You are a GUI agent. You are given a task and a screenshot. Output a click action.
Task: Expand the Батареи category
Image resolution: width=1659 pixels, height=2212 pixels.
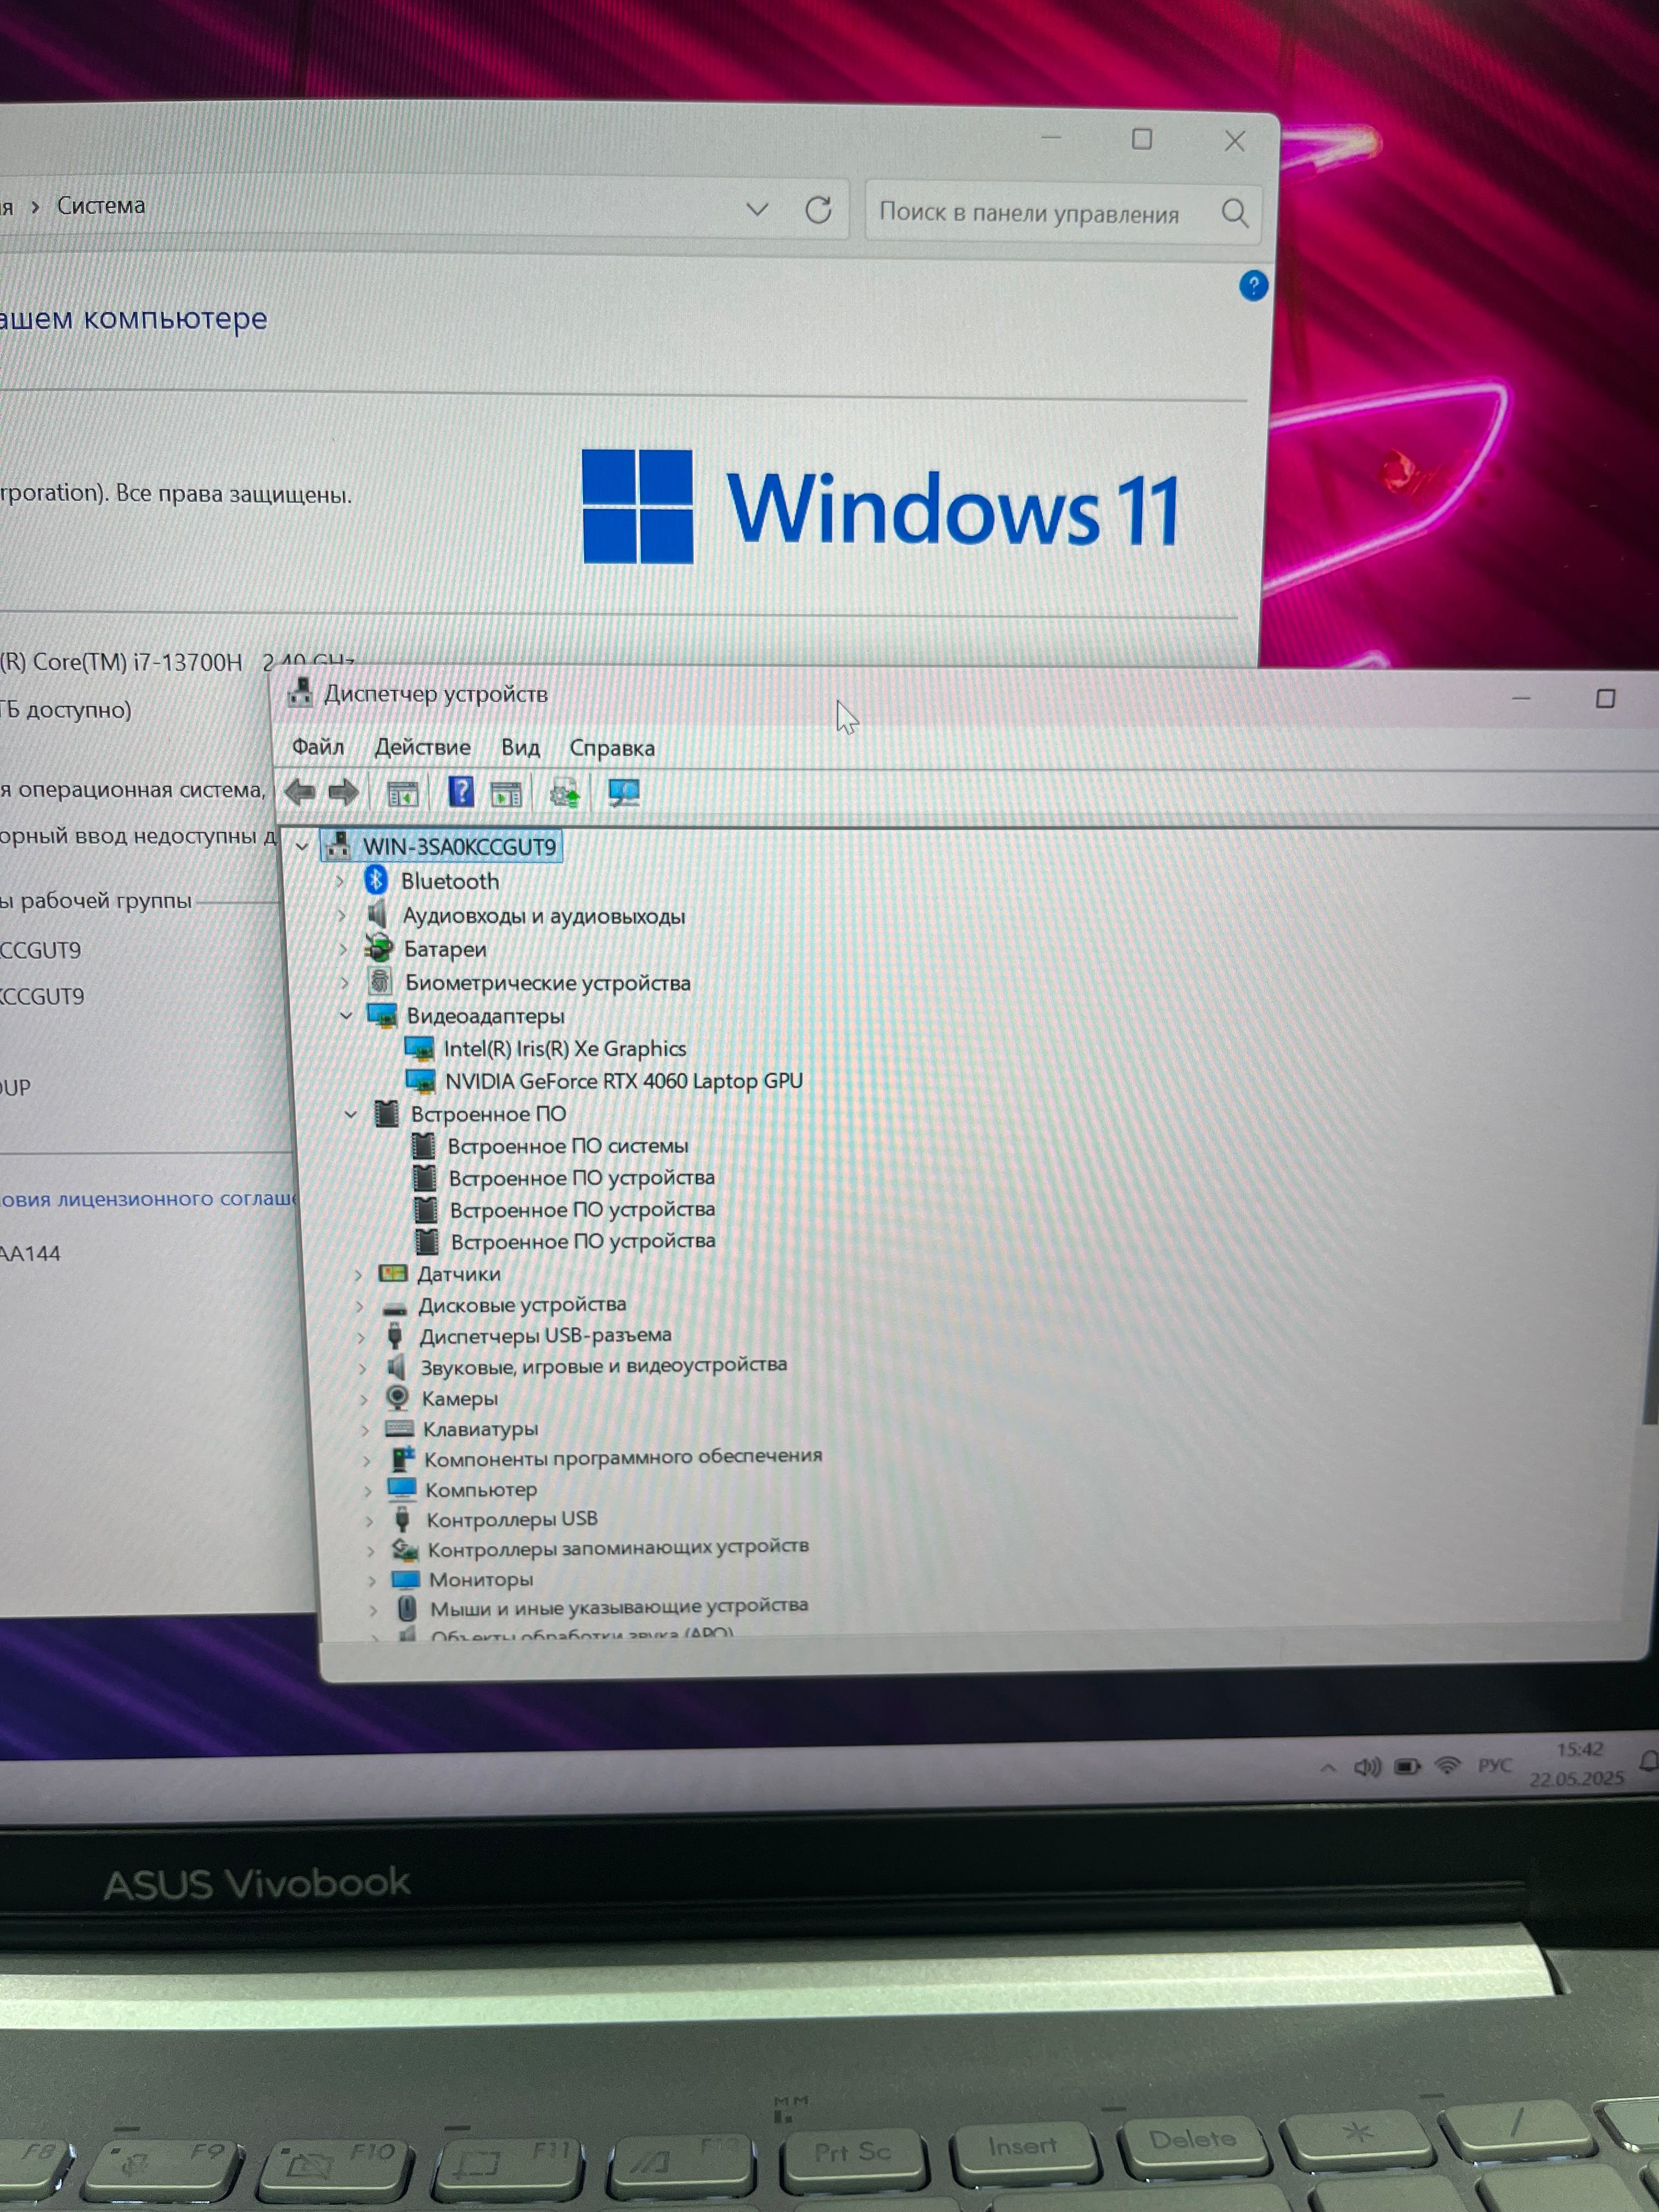tap(343, 948)
